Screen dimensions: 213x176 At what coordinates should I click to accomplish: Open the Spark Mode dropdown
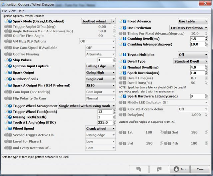(x=99, y=21)
